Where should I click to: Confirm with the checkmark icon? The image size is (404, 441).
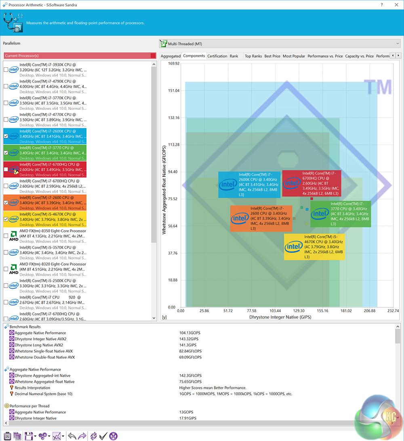[103, 436]
